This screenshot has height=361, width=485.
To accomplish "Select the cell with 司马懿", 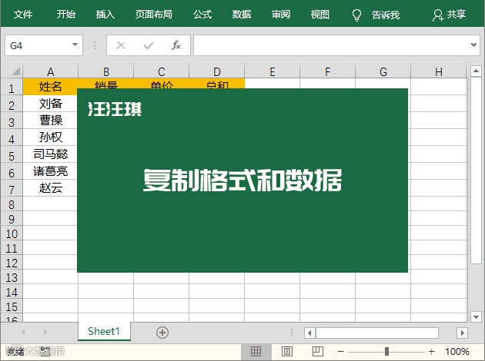I will tap(50, 154).
